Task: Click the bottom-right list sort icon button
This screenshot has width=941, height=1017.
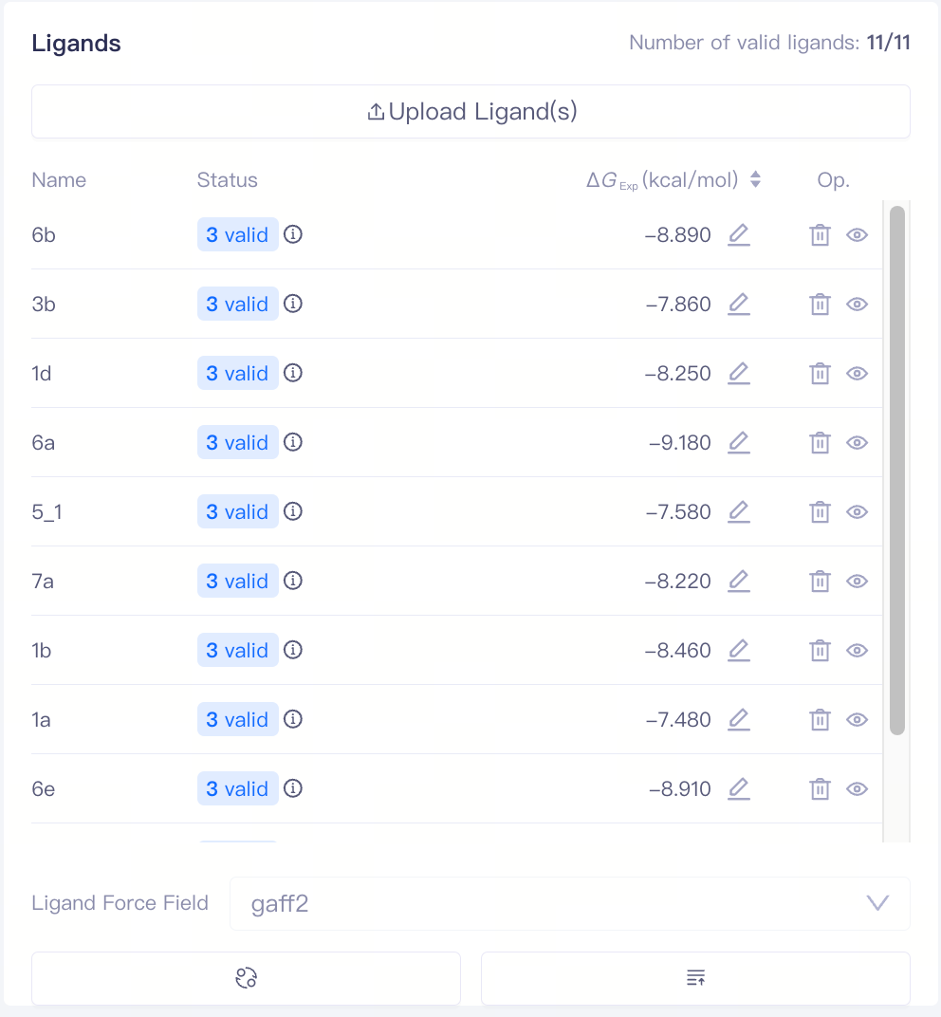Action: pos(695,978)
